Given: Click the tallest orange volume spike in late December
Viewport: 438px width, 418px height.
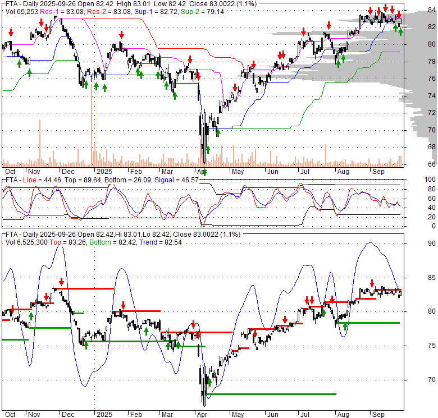Looking at the screenshot, I should [x=92, y=125].
